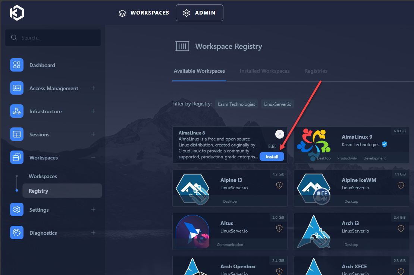414x275 pixels.
Task: Click the Arch Openbox warning shield icon
Action: coord(279,271)
